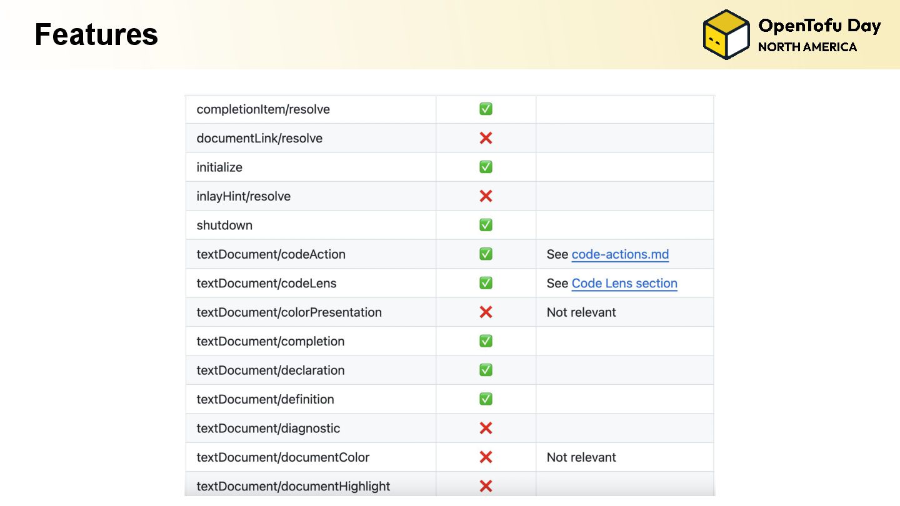Select the textDocument/definition row label
This screenshot has width=900, height=506.
(265, 399)
